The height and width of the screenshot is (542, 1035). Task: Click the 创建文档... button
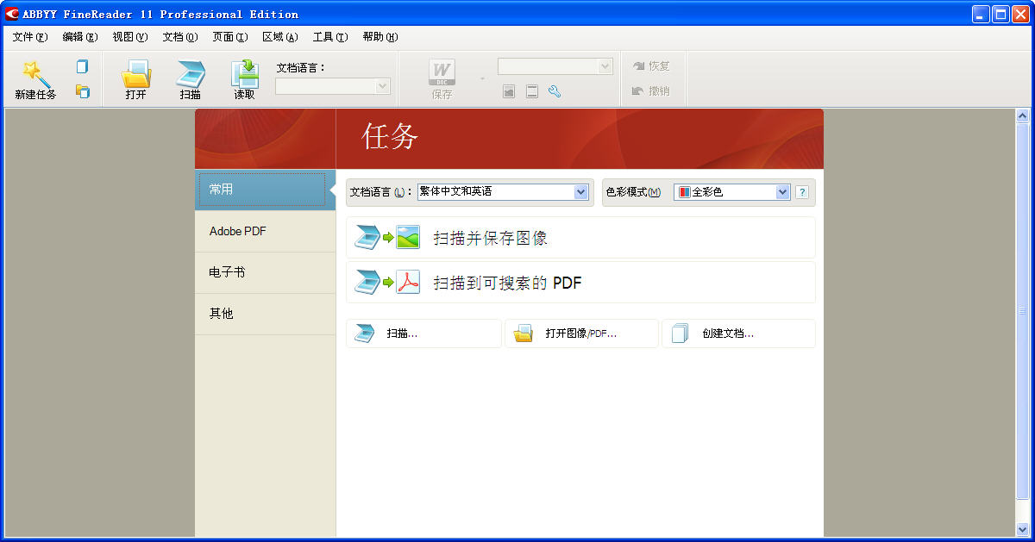(x=739, y=333)
